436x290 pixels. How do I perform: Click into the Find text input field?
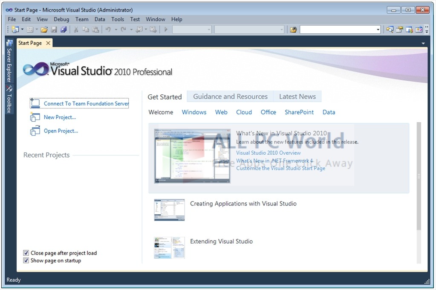(338, 29)
